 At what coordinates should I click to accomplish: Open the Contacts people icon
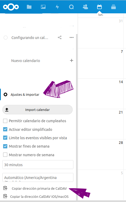85,7
